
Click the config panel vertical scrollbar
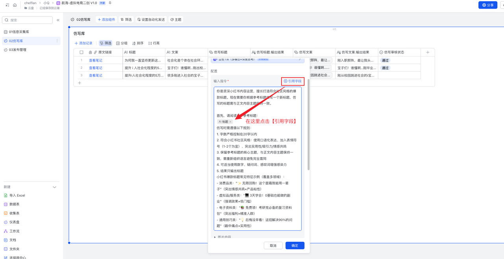pyautogui.click(x=309, y=125)
